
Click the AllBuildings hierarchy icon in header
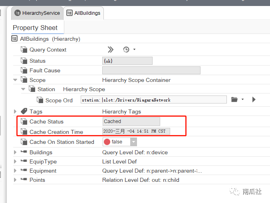tap(15, 39)
